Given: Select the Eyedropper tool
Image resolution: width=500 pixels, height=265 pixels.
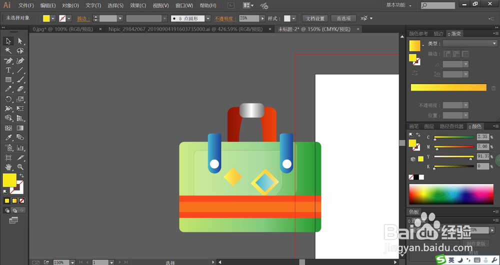Looking at the screenshot, I should (8, 138).
